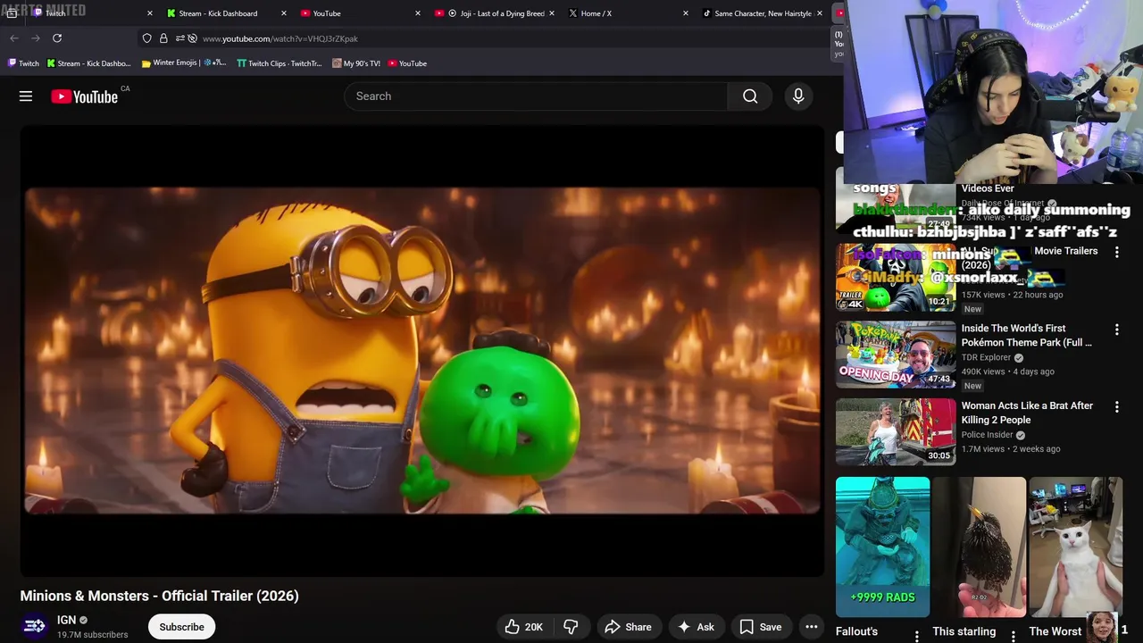Subscribe to the IGN channel
Screen dimensions: 1143x643
[x=181, y=627]
